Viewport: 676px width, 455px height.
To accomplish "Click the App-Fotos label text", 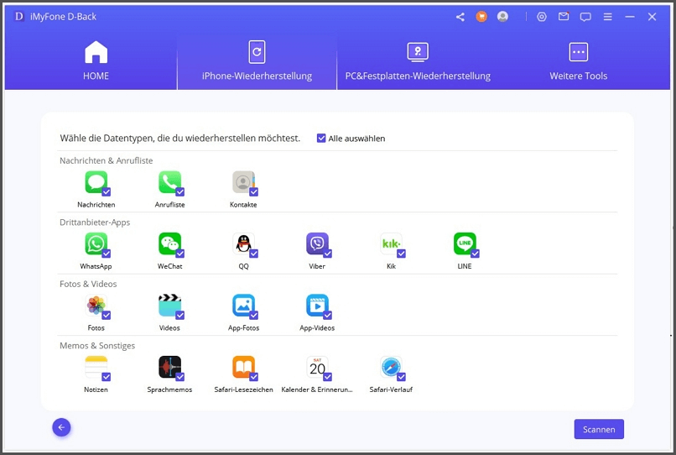I will pos(243,328).
